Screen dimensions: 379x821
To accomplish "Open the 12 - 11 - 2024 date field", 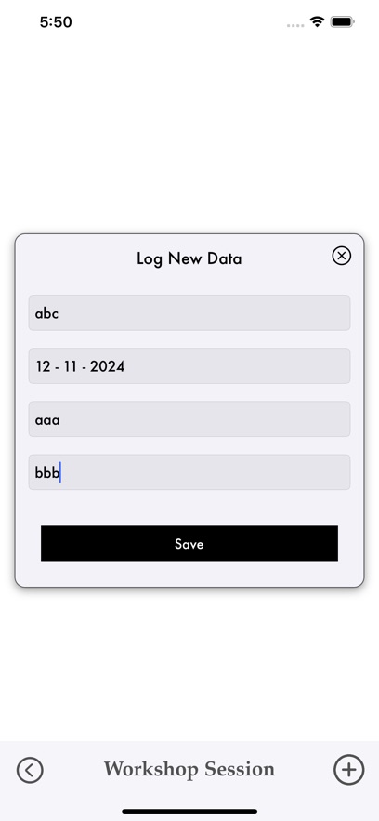I will pyautogui.click(x=189, y=366).
